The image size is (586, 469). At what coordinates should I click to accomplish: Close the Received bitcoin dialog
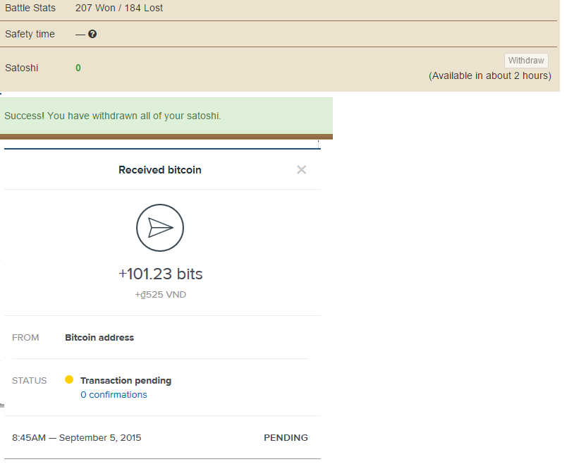click(x=302, y=169)
